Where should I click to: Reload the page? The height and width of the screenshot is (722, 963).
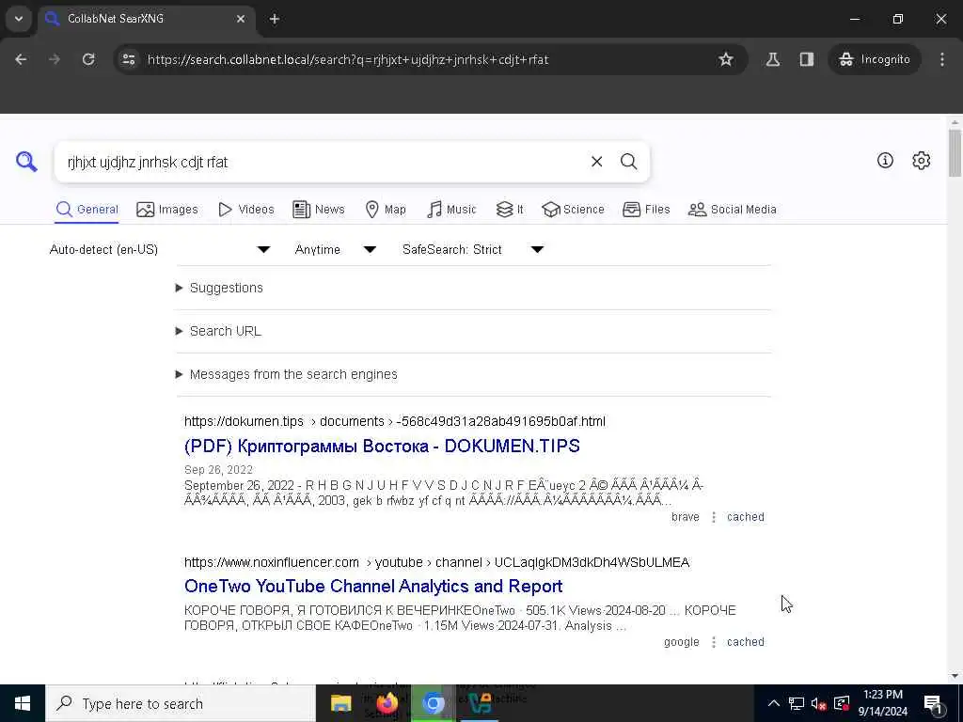[x=88, y=59]
